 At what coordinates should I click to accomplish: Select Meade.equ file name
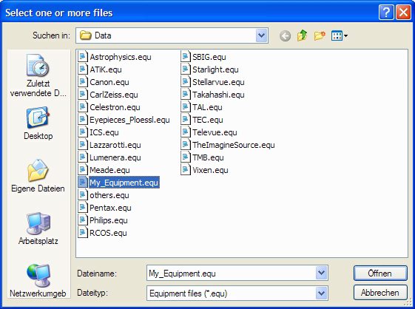coord(109,170)
